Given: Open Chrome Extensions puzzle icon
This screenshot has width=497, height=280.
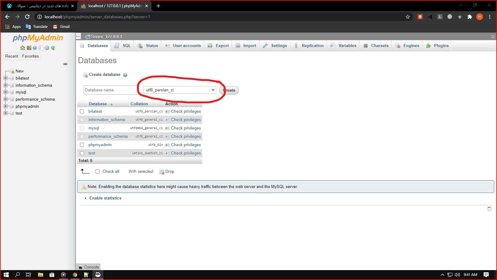Looking at the screenshot, I should point(469,17).
